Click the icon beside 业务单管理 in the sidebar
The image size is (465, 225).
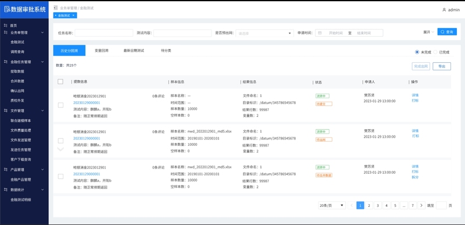6,33
